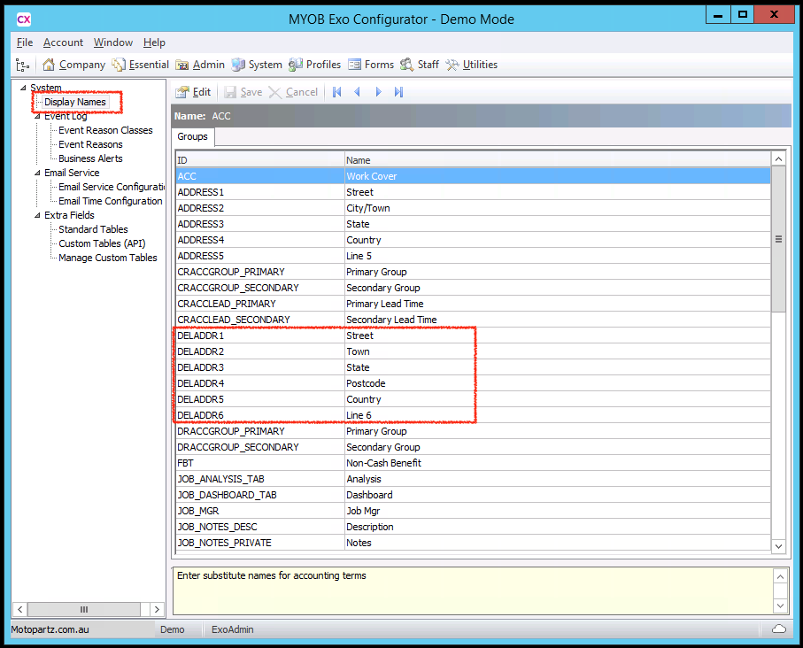Select Display Names in the tree
Screen dimensions: 803x648
75,102
